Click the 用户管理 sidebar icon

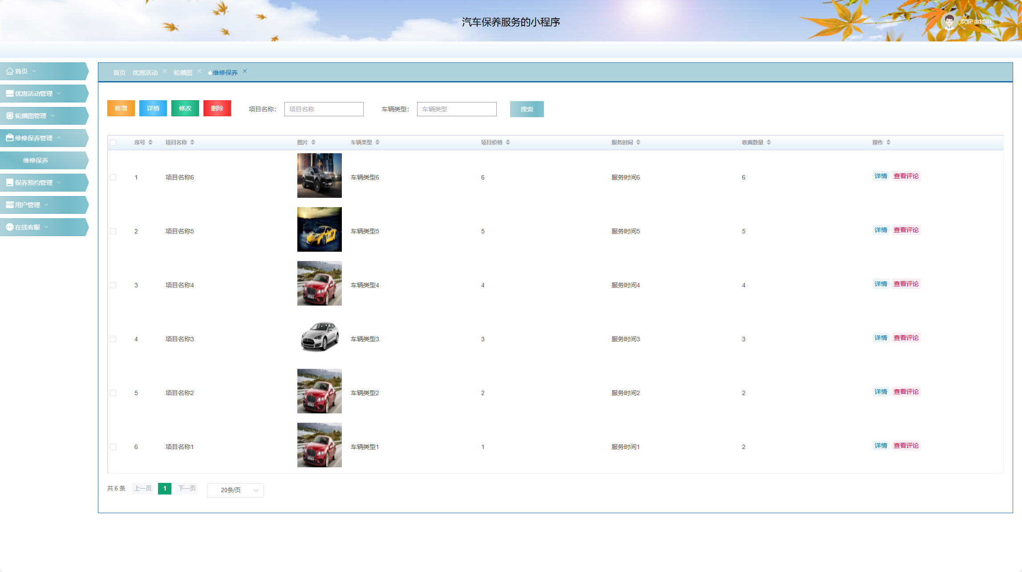pos(9,205)
